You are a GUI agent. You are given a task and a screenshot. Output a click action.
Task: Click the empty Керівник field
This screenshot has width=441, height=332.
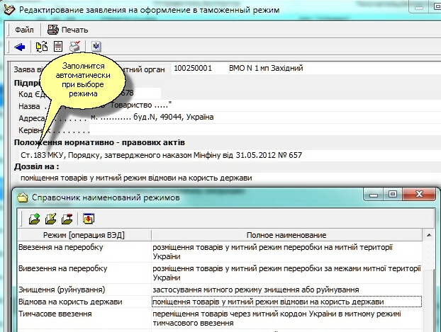(x=265, y=130)
